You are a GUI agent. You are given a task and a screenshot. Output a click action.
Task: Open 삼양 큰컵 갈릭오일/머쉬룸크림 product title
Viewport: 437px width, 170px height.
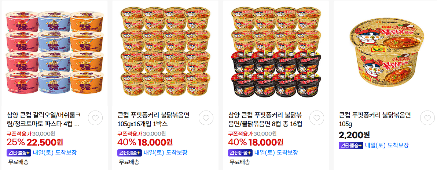[x=44, y=119]
